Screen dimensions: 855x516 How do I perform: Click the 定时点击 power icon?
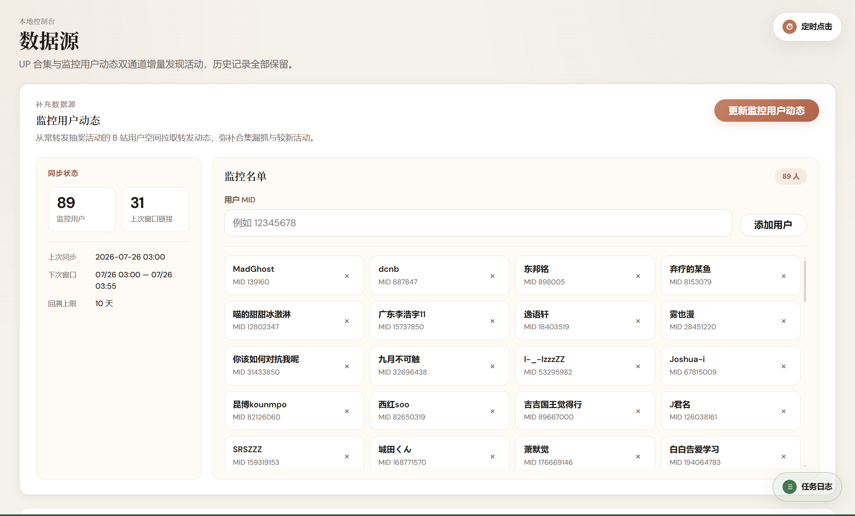click(789, 27)
